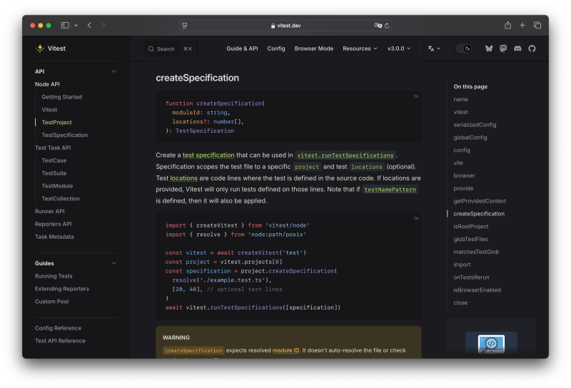This screenshot has width=571, height=388.
Task: Click the translate icon in address bar
Action: (378, 26)
